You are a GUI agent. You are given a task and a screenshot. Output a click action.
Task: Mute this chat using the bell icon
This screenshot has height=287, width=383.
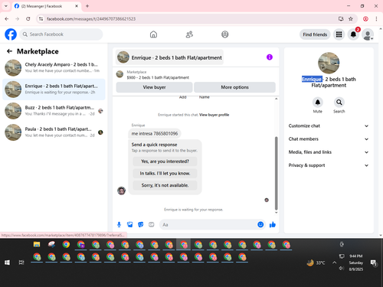tap(318, 103)
